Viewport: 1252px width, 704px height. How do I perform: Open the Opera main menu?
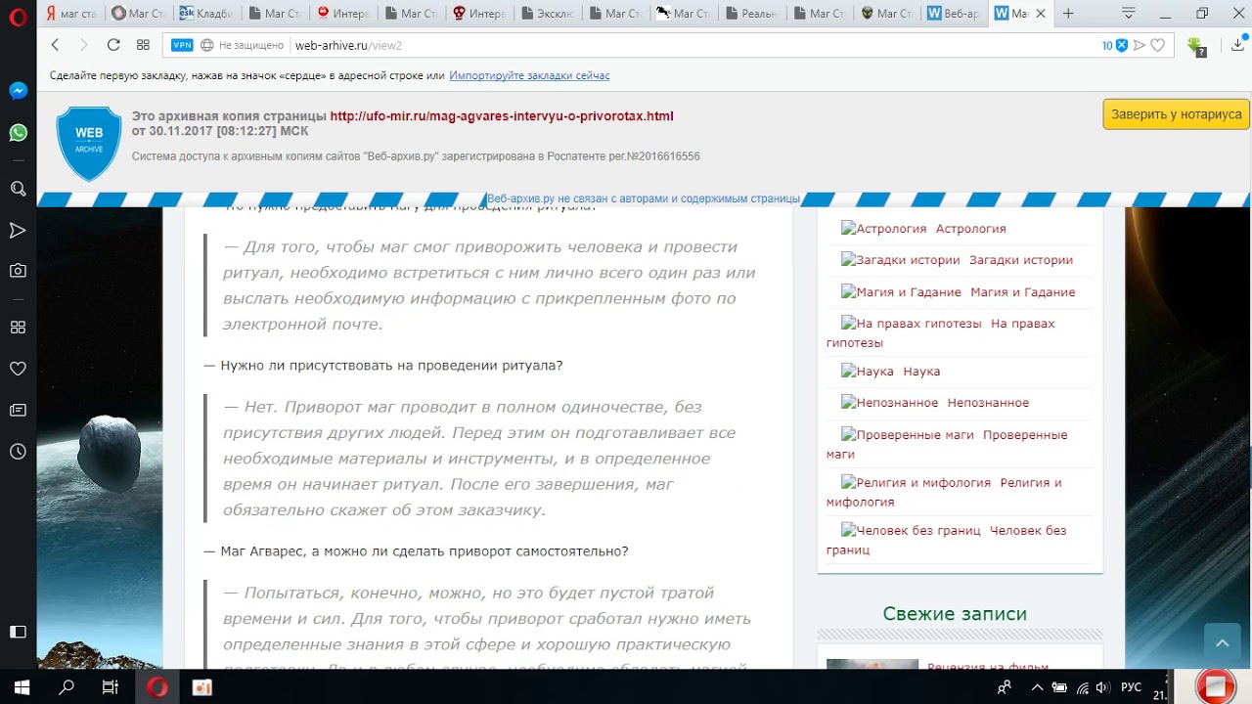pos(18,15)
